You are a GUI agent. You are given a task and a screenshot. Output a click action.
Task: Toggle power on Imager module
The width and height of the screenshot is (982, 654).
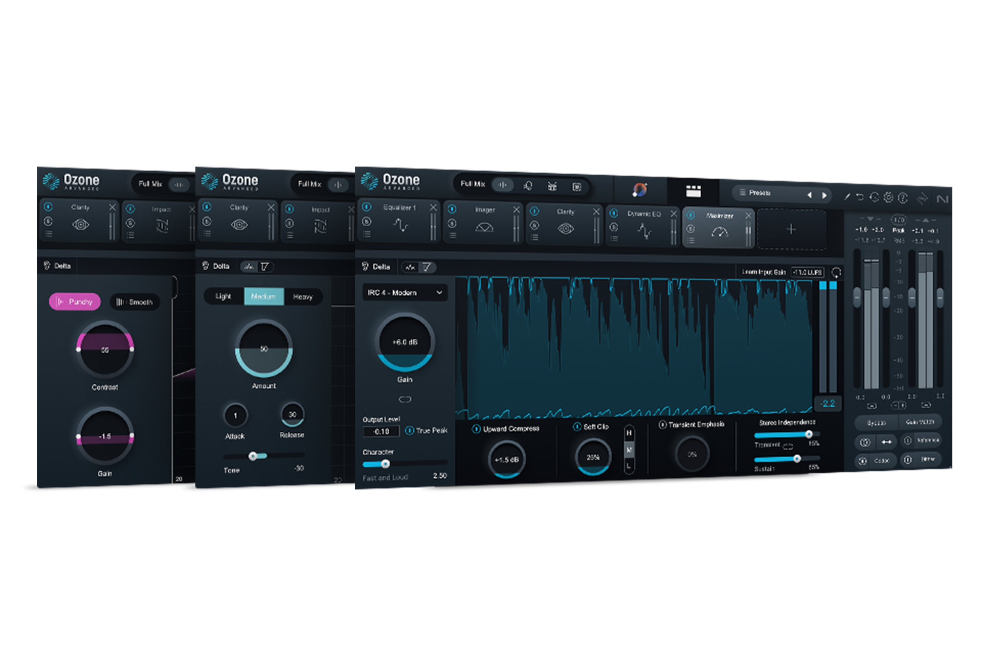click(x=452, y=209)
